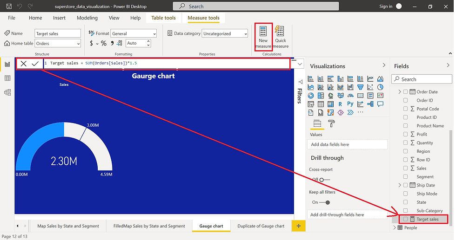The image size is (456, 240).
Task: Select the Funnel visual icon
Action: (360, 87)
